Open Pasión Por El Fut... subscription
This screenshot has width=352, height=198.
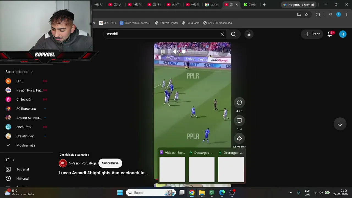click(26, 90)
